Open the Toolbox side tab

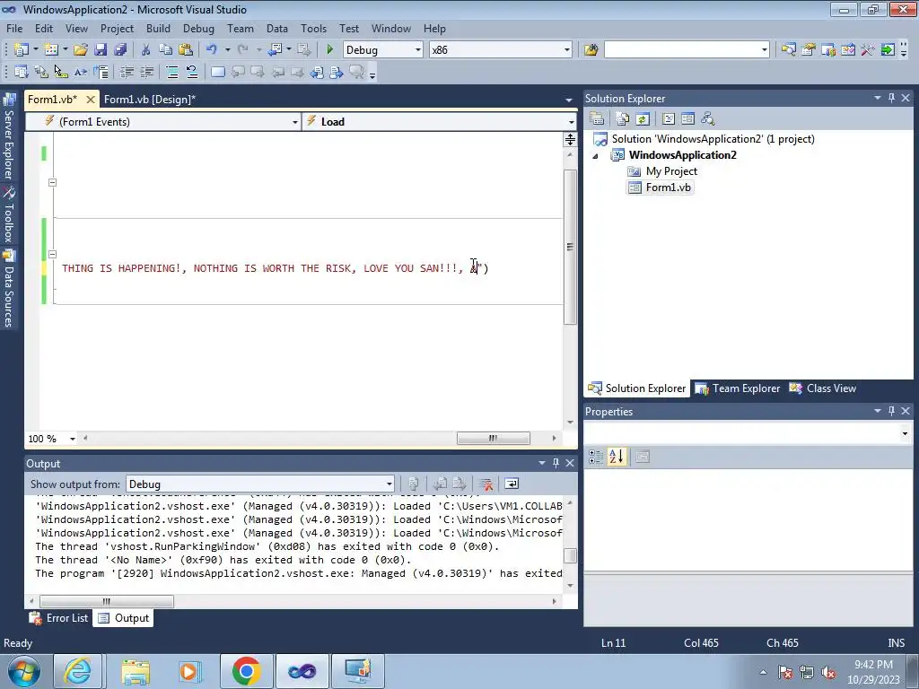coord(9,214)
